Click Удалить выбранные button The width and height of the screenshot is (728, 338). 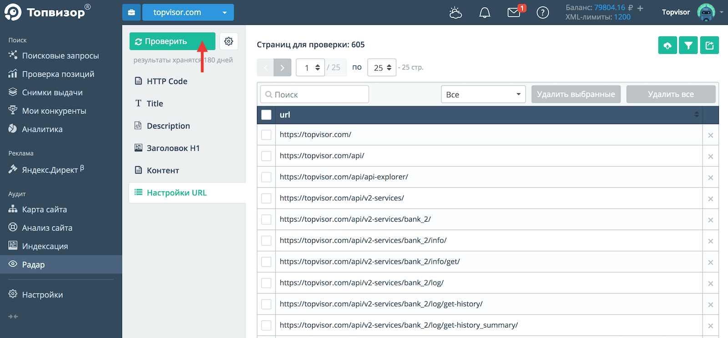pyautogui.click(x=576, y=94)
